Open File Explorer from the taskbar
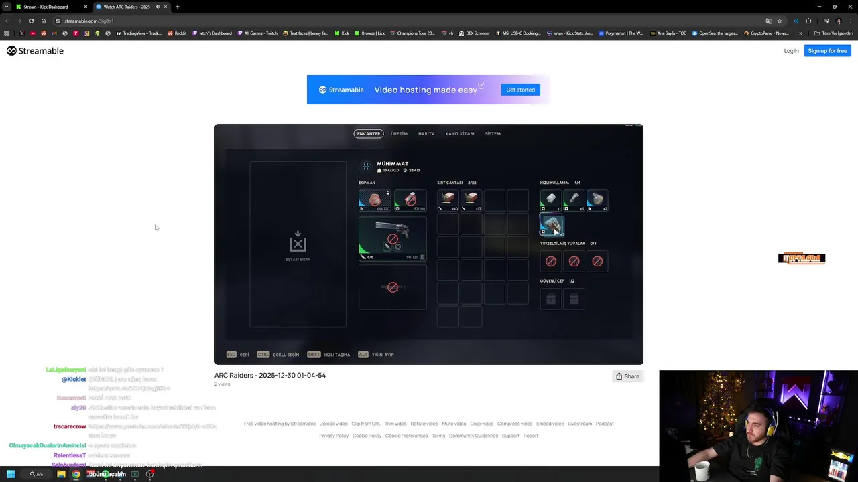The width and height of the screenshot is (858, 482). [61, 474]
